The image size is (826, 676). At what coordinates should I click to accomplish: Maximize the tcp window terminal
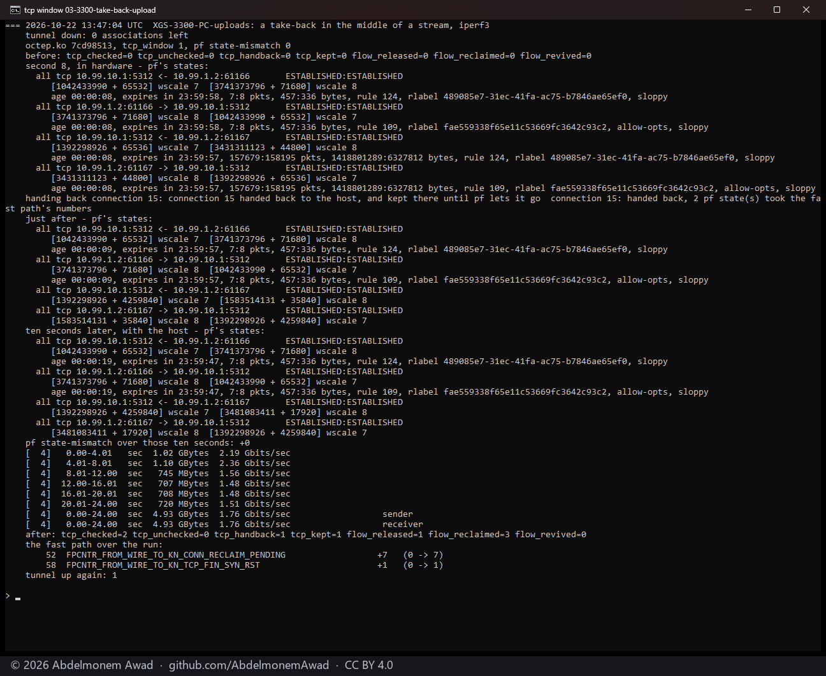coord(777,10)
